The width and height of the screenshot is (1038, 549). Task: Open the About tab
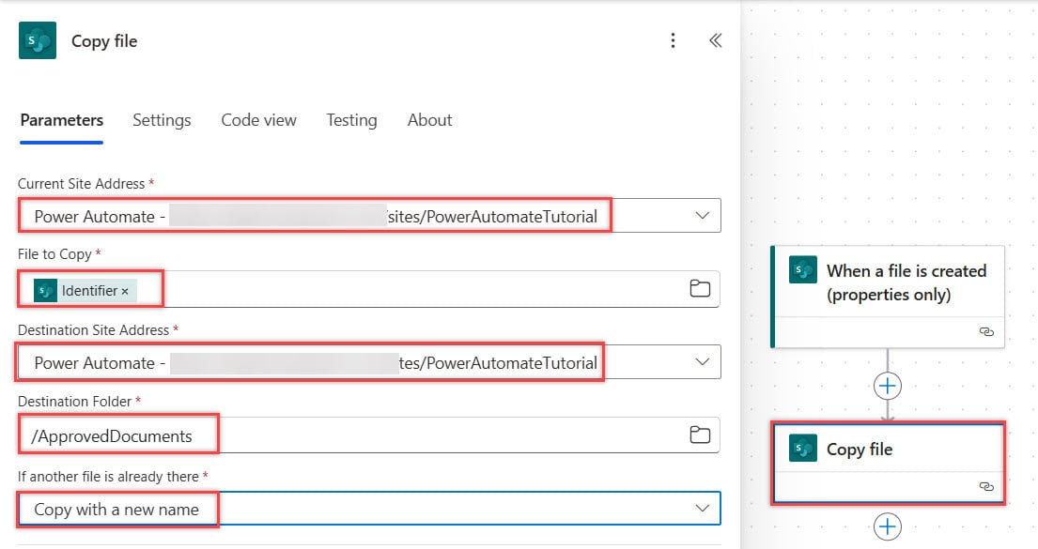tap(429, 120)
